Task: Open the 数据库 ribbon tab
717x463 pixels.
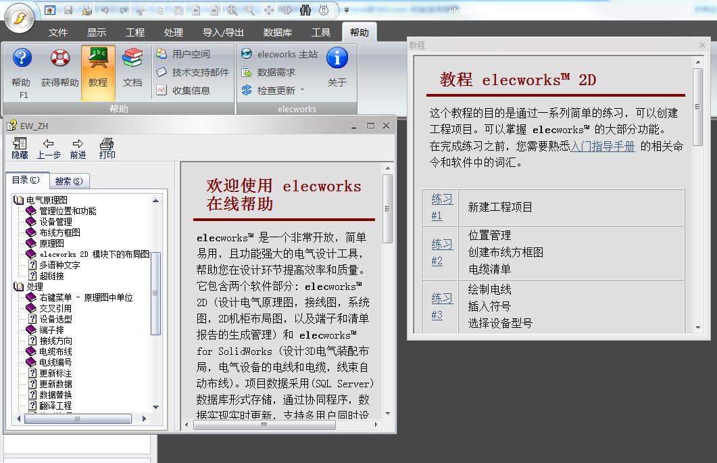Action: (278, 32)
